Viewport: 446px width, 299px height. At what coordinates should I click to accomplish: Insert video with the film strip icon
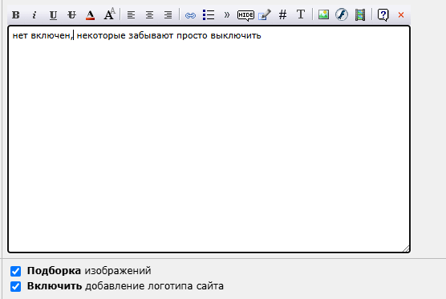tap(360, 14)
